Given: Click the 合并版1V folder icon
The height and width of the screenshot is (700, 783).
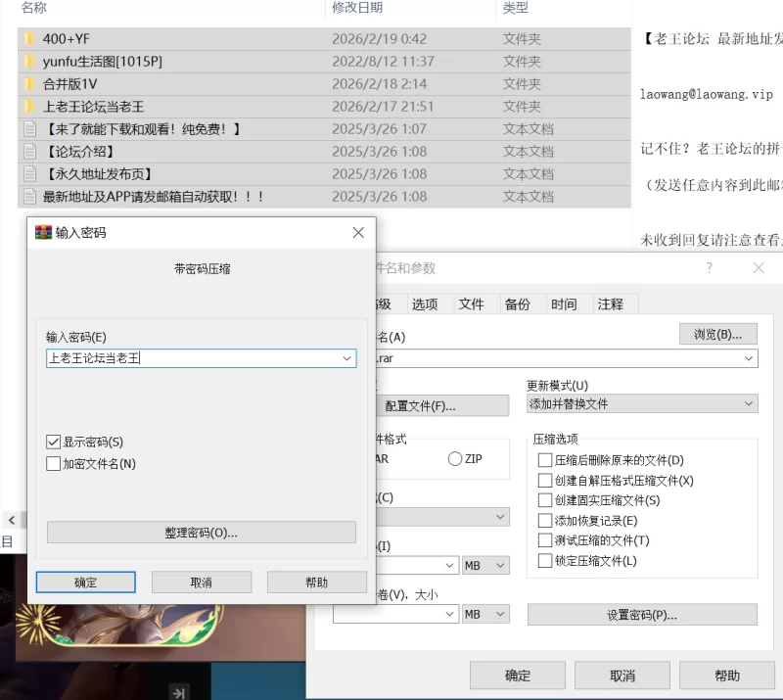Looking at the screenshot, I should pyautogui.click(x=29, y=84).
